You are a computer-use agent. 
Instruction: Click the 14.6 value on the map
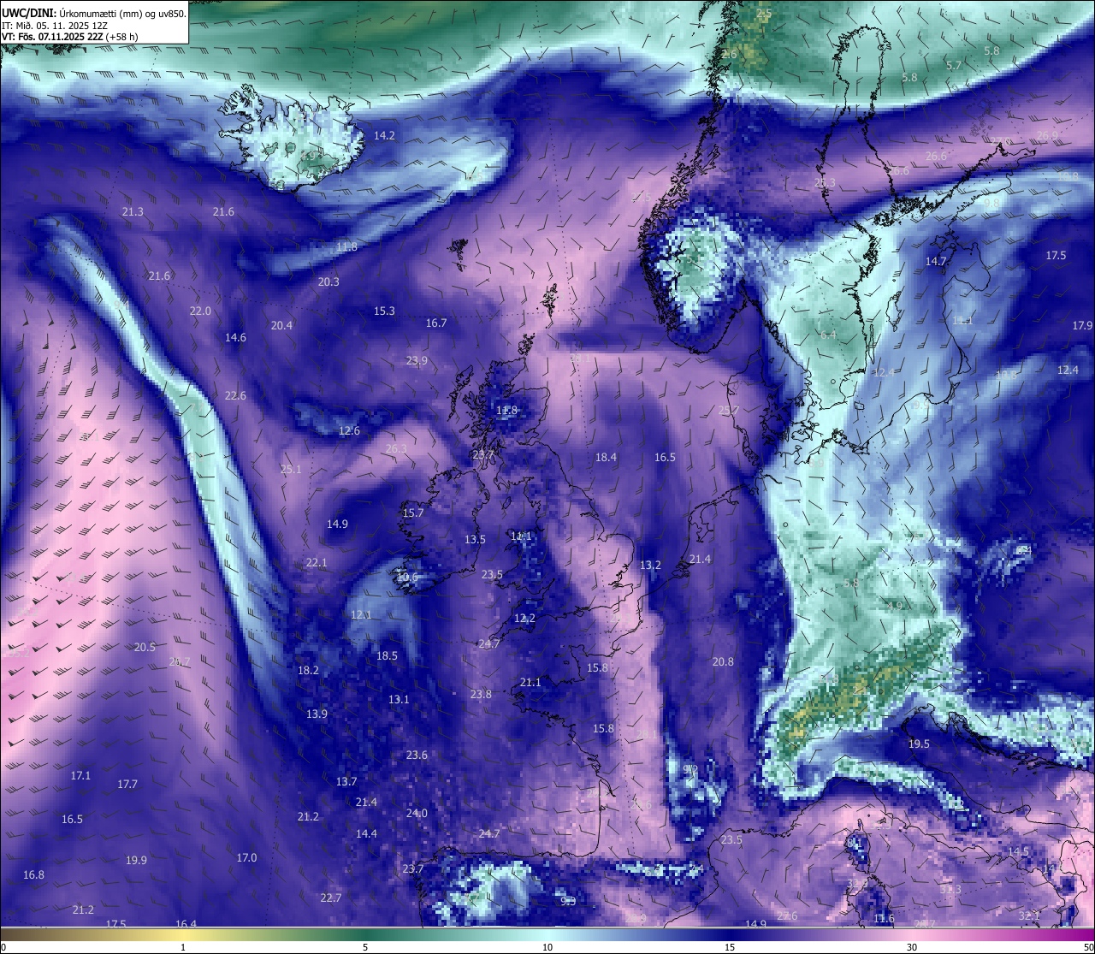[x=235, y=337]
